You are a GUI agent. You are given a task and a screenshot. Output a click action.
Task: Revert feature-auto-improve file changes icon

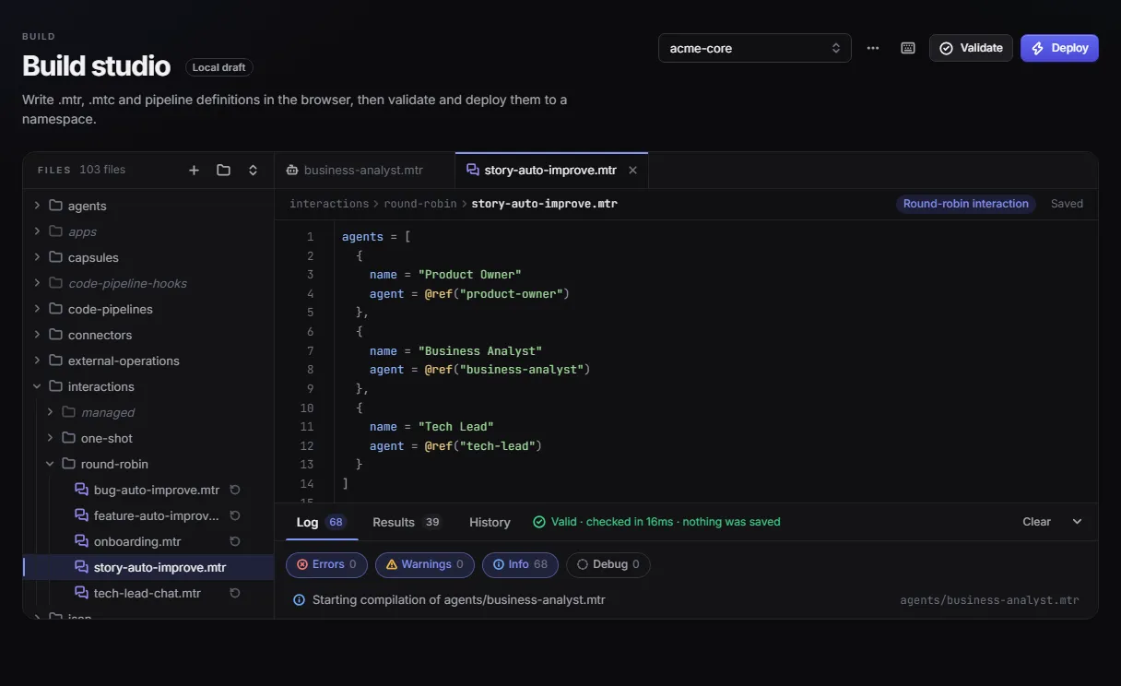[234, 515]
